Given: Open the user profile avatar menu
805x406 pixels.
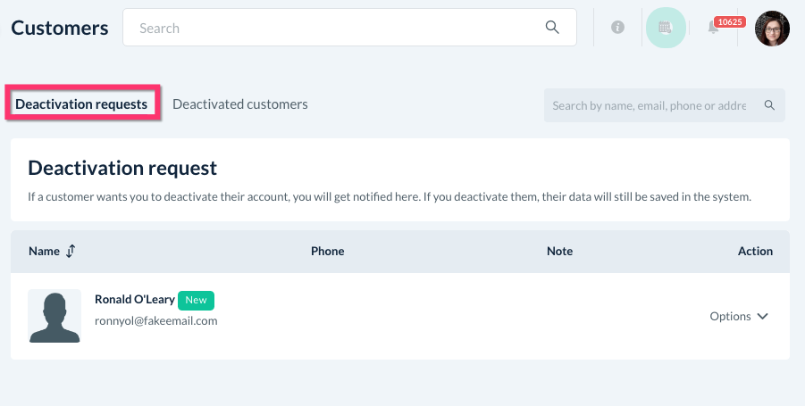Looking at the screenshot, I should point(772,29).
